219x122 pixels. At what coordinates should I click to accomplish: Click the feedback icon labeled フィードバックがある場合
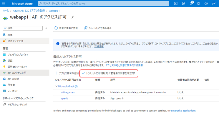pos(86,28)
